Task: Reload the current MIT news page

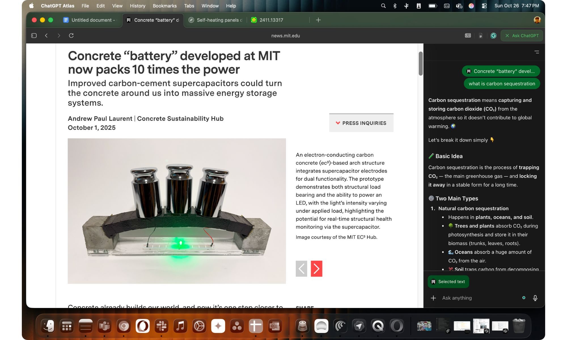Action: pos(71,35)
